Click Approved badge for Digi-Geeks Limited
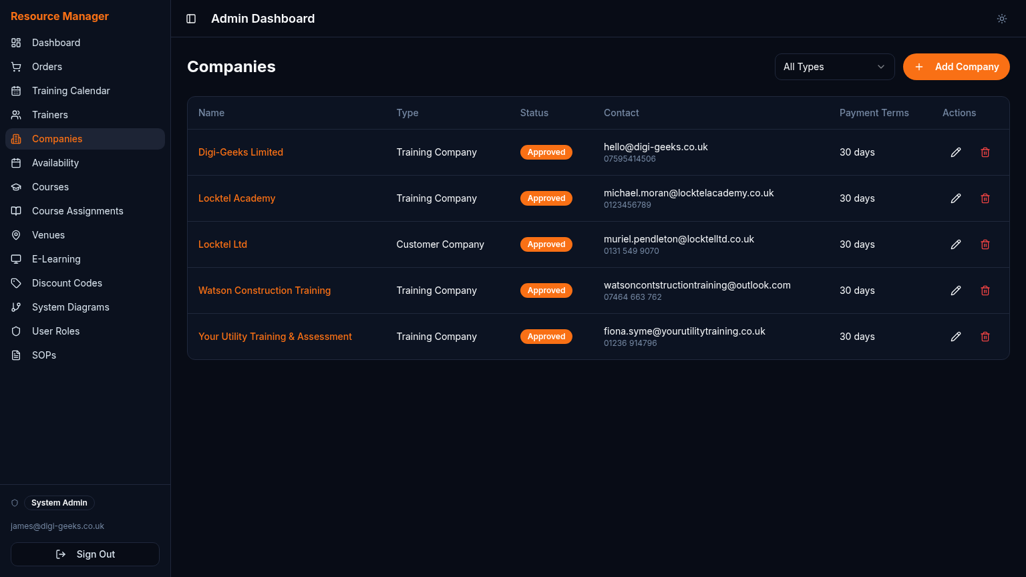 (546, 152)
